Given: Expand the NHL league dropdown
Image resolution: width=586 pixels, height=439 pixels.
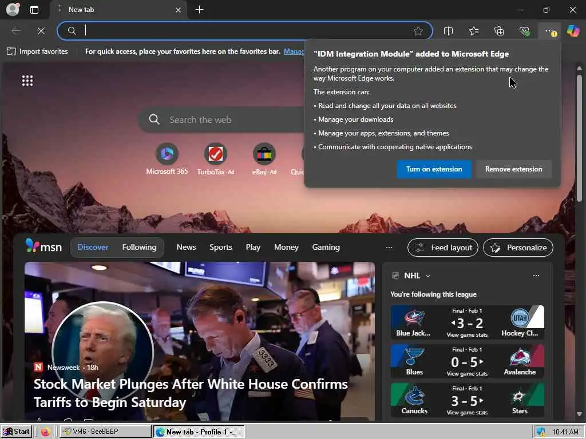Looking at the screenshot, I should point(428,276).
